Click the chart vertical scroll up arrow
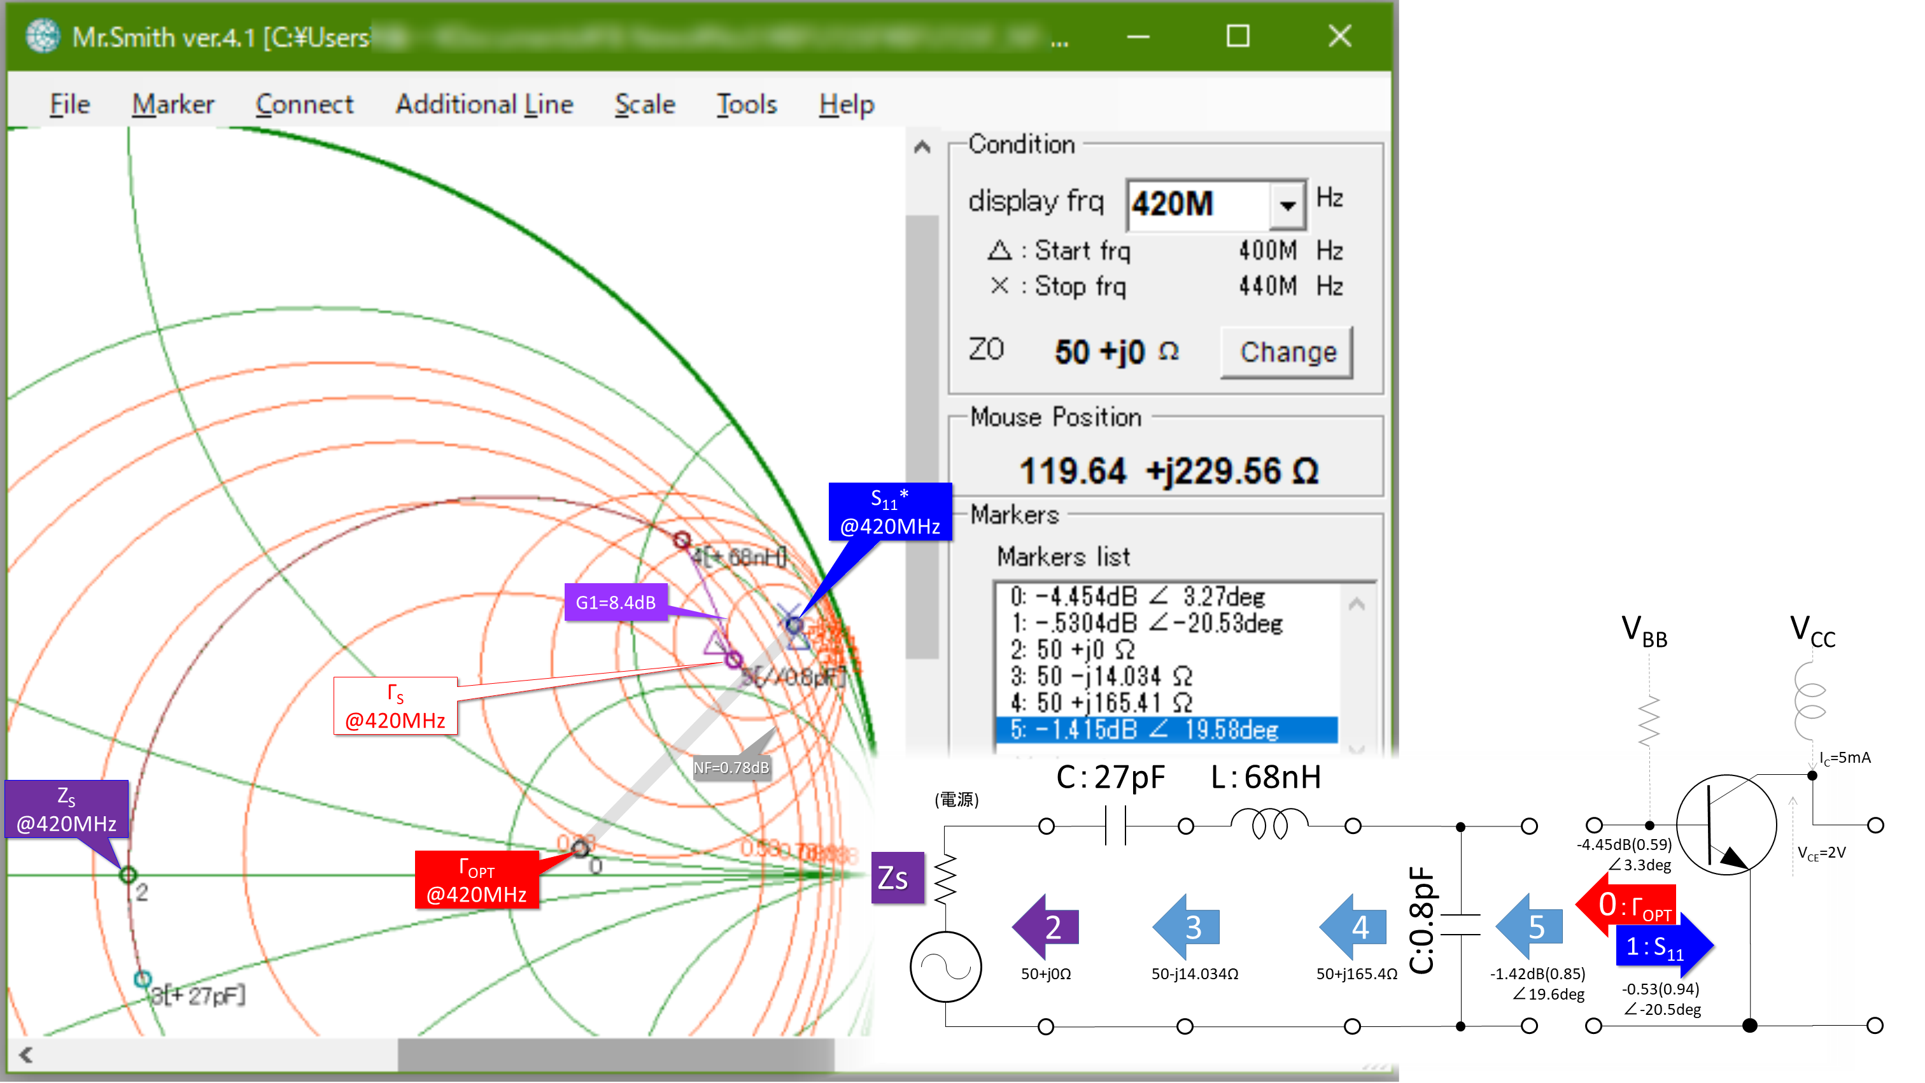Screen dimensions: 1925x1083 [922, 147]
